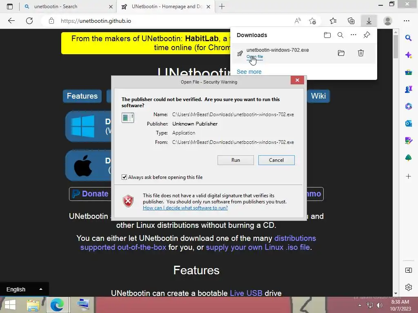Close the unetbootin - Search tab

point(111,7)
